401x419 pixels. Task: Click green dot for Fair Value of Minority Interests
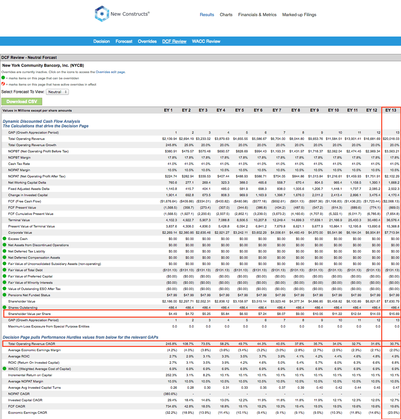[x=5, y=282]
